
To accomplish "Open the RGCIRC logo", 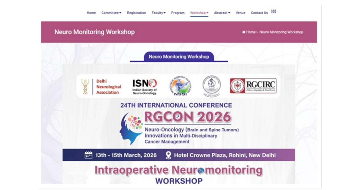I will point(253,86).
